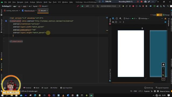Click the Apply Changes and Restart Activity icon

127,6
